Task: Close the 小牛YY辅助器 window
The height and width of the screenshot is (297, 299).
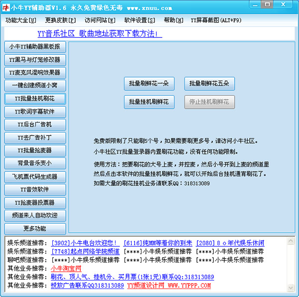Action: (284, 4)
